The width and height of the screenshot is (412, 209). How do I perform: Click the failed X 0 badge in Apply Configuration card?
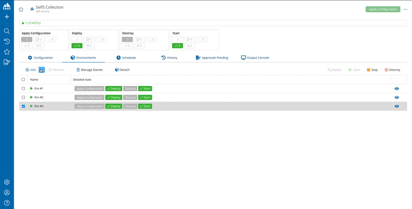tap(39, 46)
